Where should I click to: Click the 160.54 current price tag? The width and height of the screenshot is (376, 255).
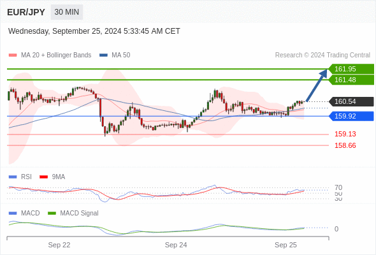[351, 101]
